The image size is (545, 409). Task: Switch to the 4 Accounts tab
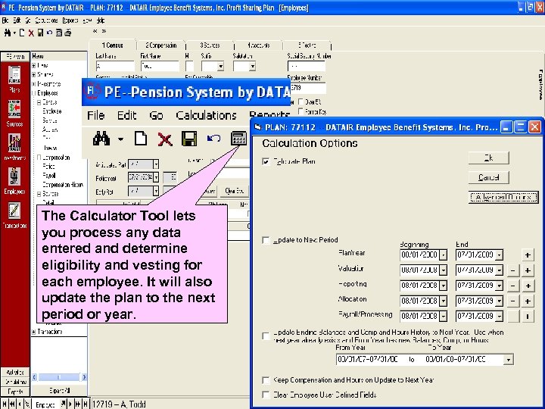pyautogui.click(x=259, y=45)
